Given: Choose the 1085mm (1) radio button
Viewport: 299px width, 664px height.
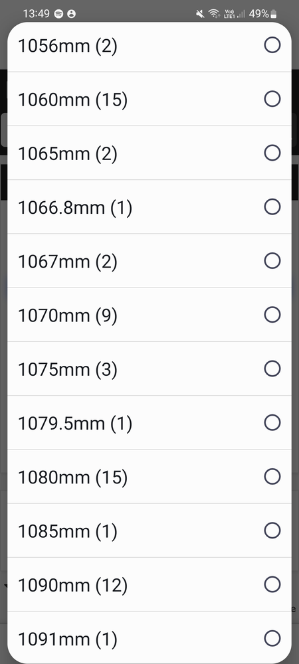Looking at the screenshot, I should pyautogui.click(x=272, y=530).
